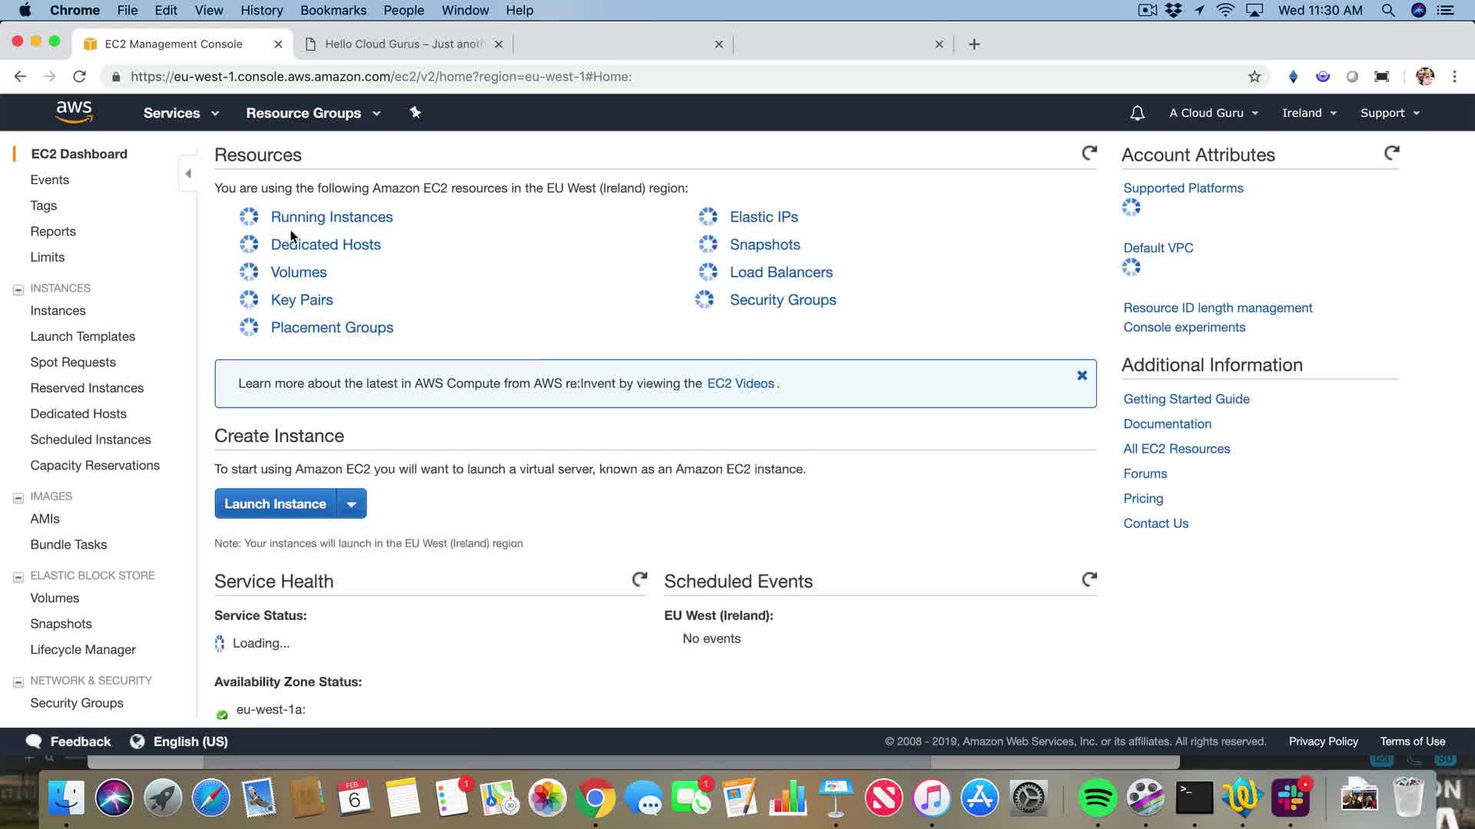Bookmark this page with the star icon
The image size is (1475, 829).
point(1255,77)
